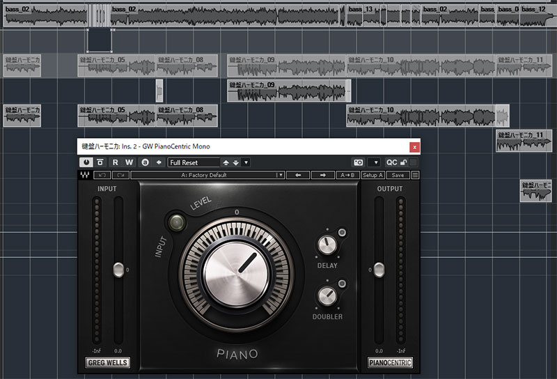Click the Setup A button
Screen dimensions: 557x379
pyautogui.click(x=372, y=175)
